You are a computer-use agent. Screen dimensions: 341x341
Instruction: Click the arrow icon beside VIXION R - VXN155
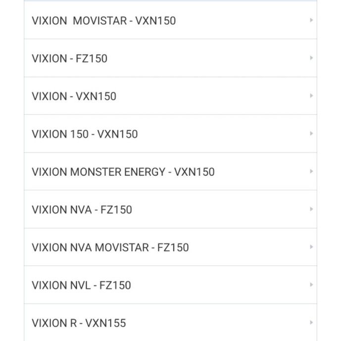[311, 323]
